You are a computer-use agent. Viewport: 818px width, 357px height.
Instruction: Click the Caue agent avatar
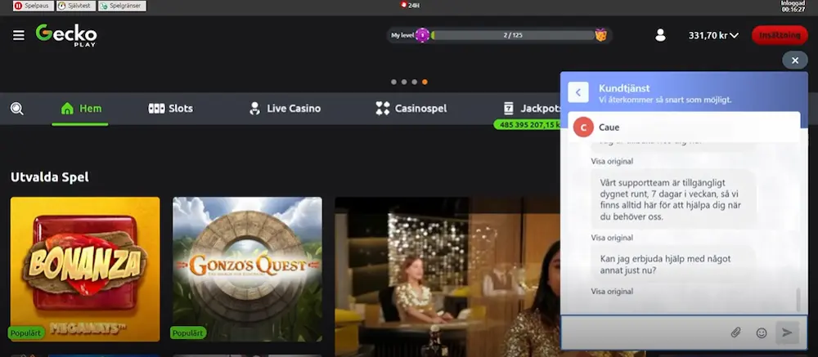tap(583, 127)
